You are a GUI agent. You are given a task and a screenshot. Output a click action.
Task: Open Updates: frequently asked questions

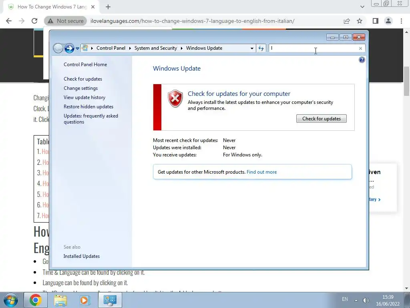pyautogui.click(x=91, y=119)
